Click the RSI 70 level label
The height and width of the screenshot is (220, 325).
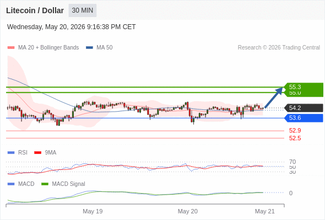coord(292,162)
